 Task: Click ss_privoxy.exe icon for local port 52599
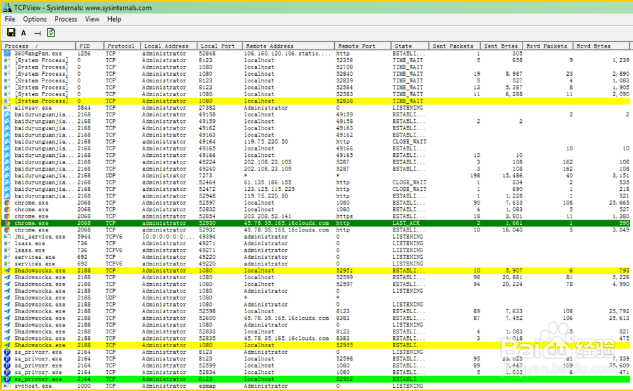[7, 365]
